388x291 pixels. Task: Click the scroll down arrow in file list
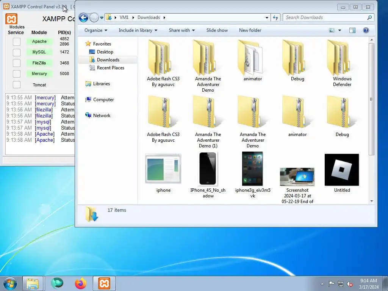[371, 201]
